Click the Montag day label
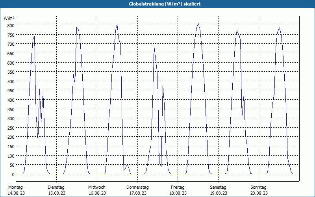Screen dimensions: 315x197 [x=15, y=188]
